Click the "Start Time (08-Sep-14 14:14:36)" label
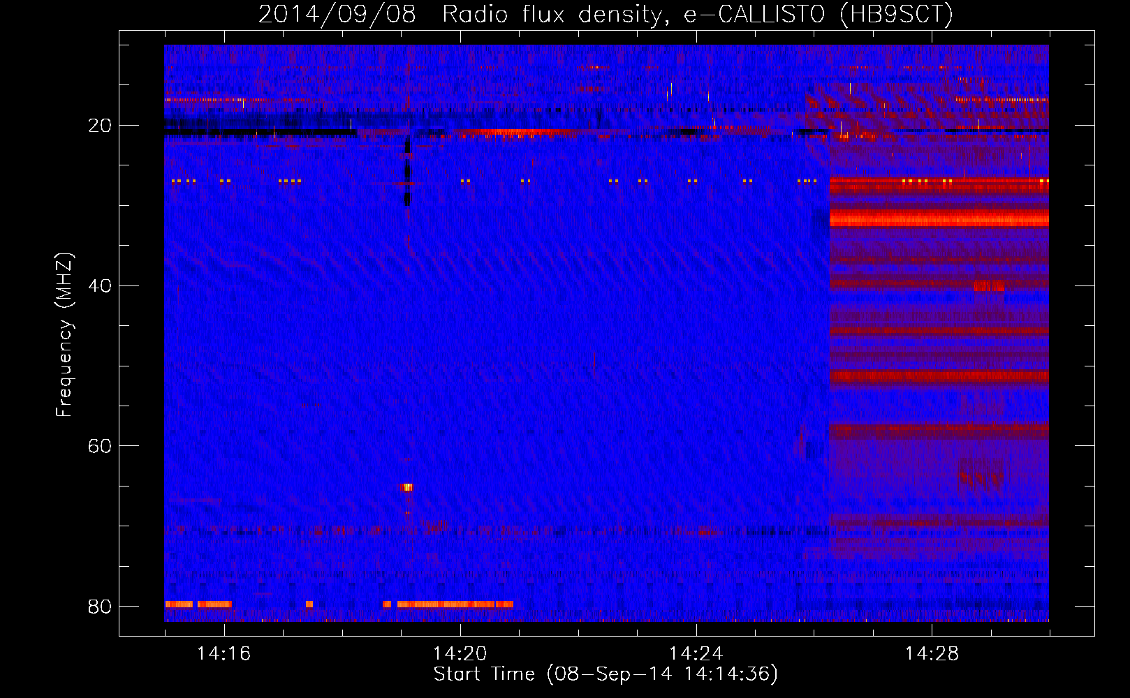 pos(606,674)
